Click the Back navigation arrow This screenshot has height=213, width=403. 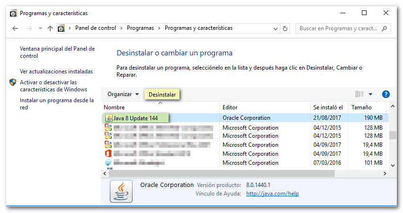(x=15, y=28)
